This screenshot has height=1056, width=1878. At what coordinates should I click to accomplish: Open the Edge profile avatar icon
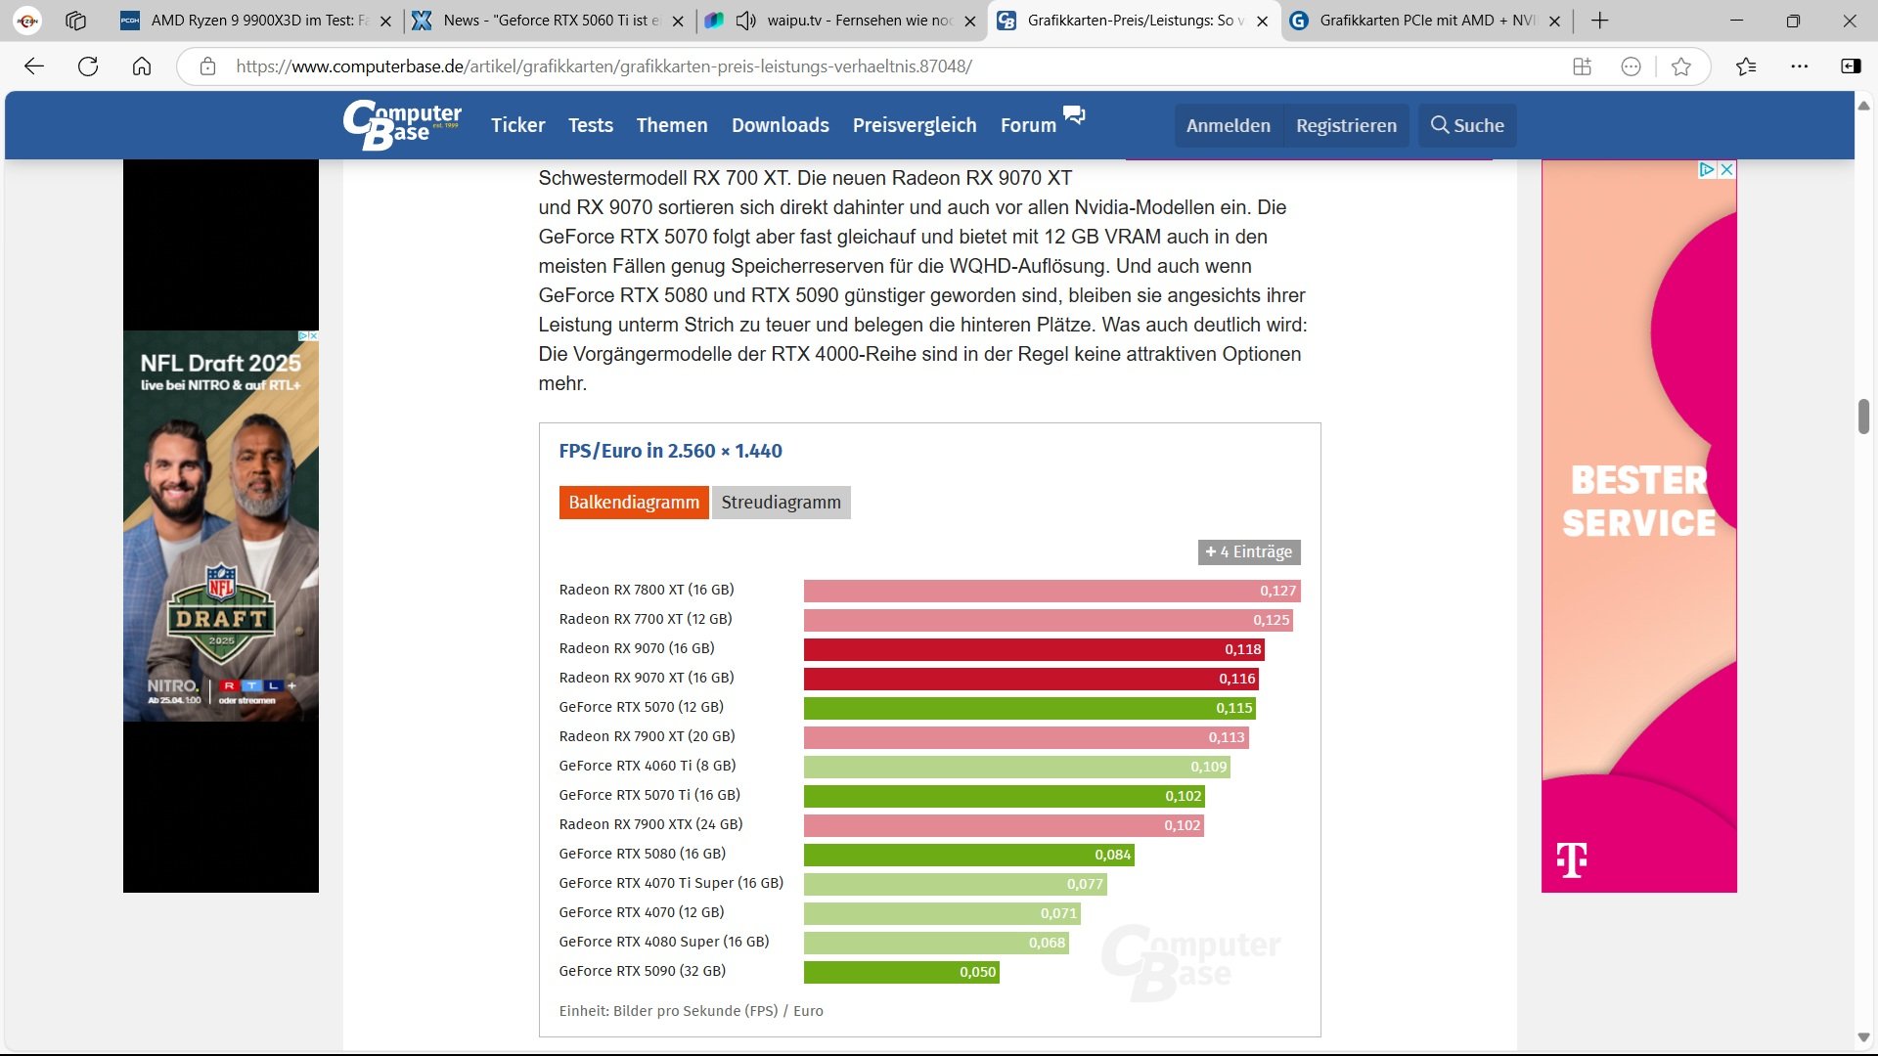coord(27,21)
